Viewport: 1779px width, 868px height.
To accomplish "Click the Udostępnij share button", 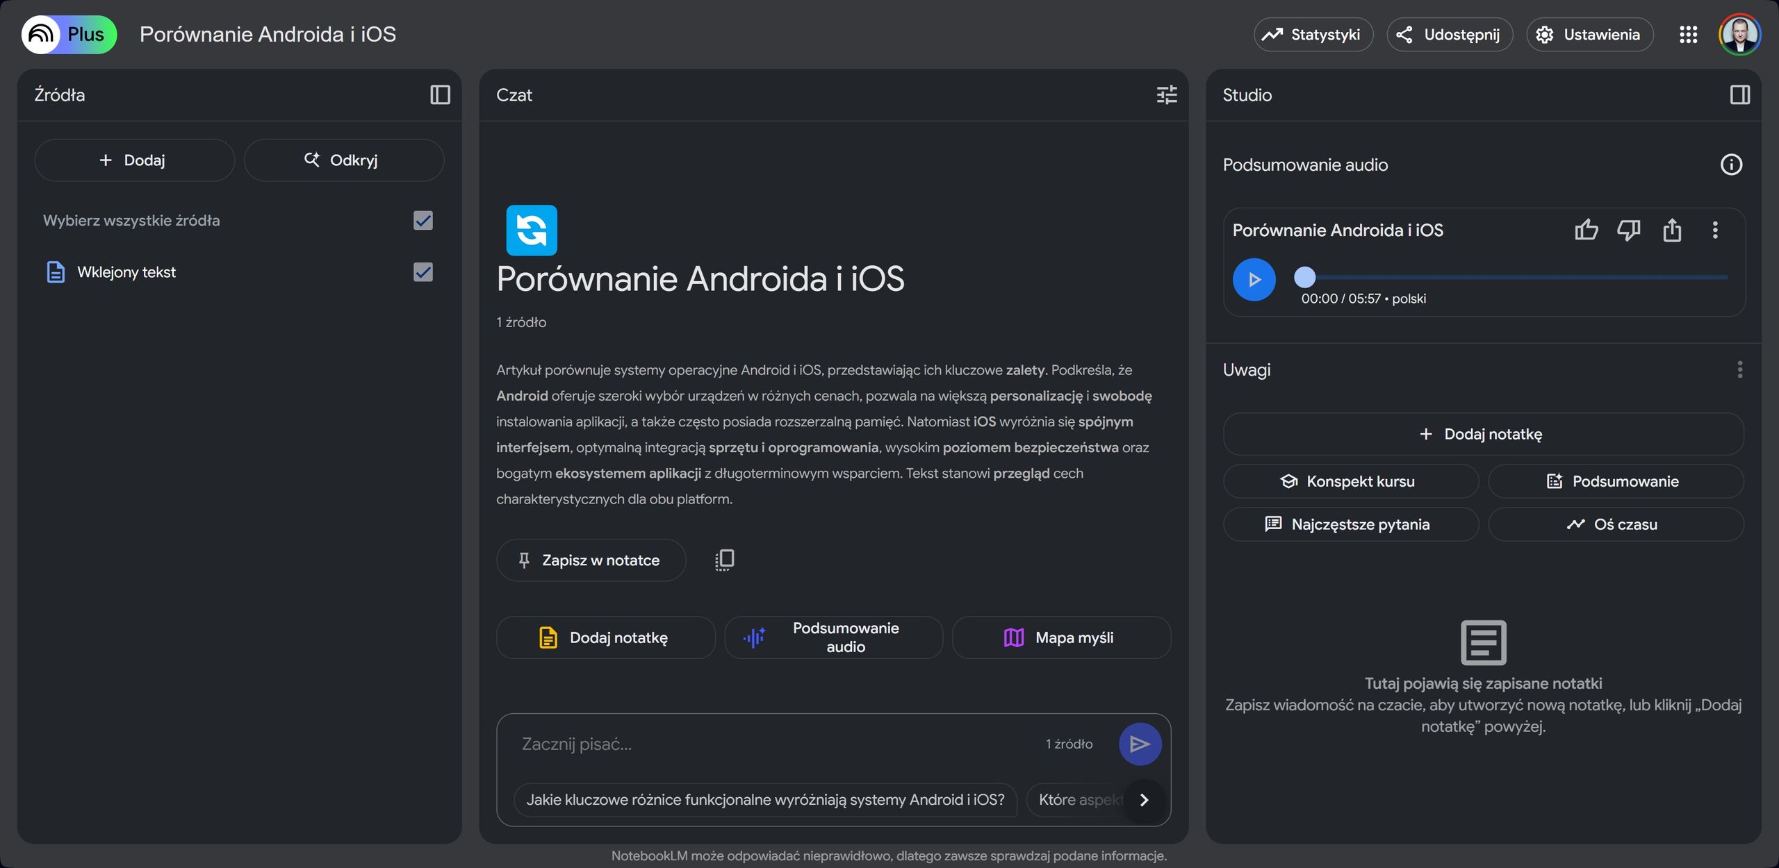I will coord(1449,35).
